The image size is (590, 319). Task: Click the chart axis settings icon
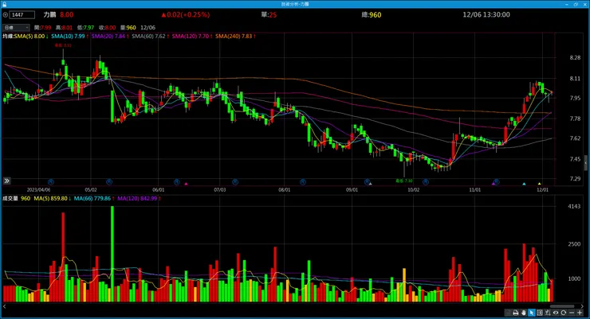coord(548,313)
